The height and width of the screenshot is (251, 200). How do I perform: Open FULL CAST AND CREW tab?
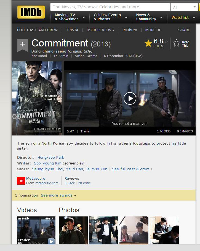37,30
